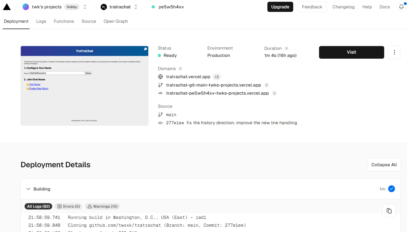Filter by All Logs (82)

tap(38, 206)
